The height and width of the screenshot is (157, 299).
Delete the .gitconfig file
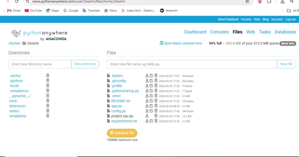pos(156,81)
